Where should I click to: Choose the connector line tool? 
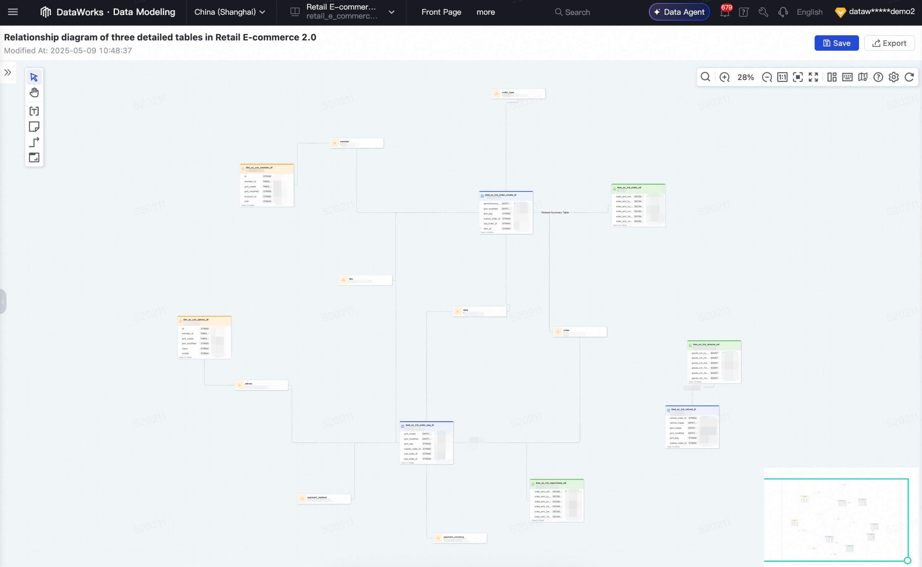[34, 142]
